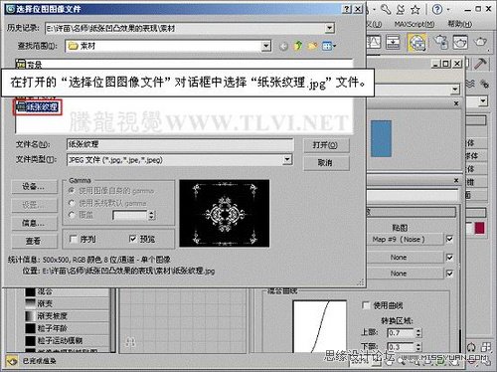This screenshot has width=497, height=372.
Task: Click the create new folder icon
Action: point(312,46)
